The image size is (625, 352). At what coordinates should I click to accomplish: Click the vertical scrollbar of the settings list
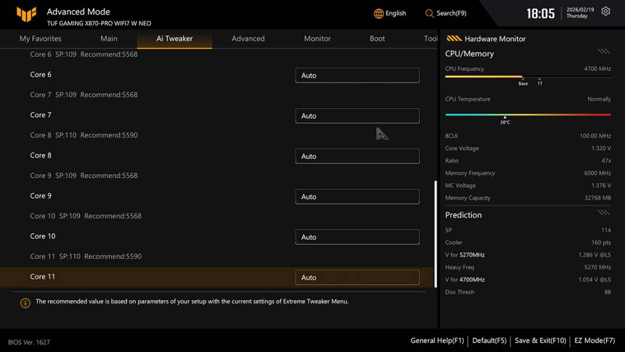435,233
